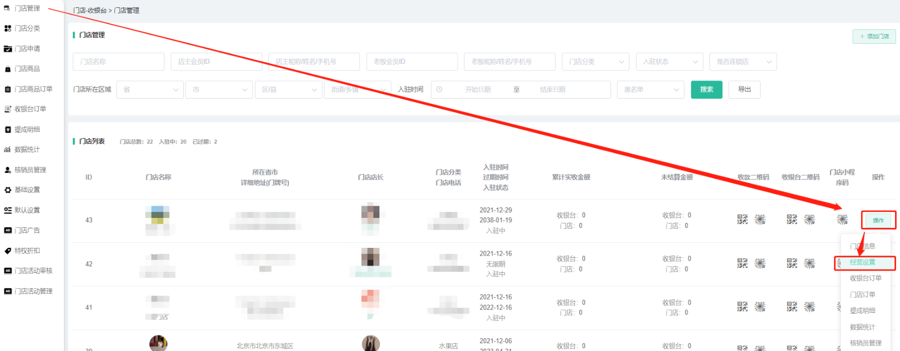Click the QR code icon under 收款二维码 for store 43

[x=742, y=220]
